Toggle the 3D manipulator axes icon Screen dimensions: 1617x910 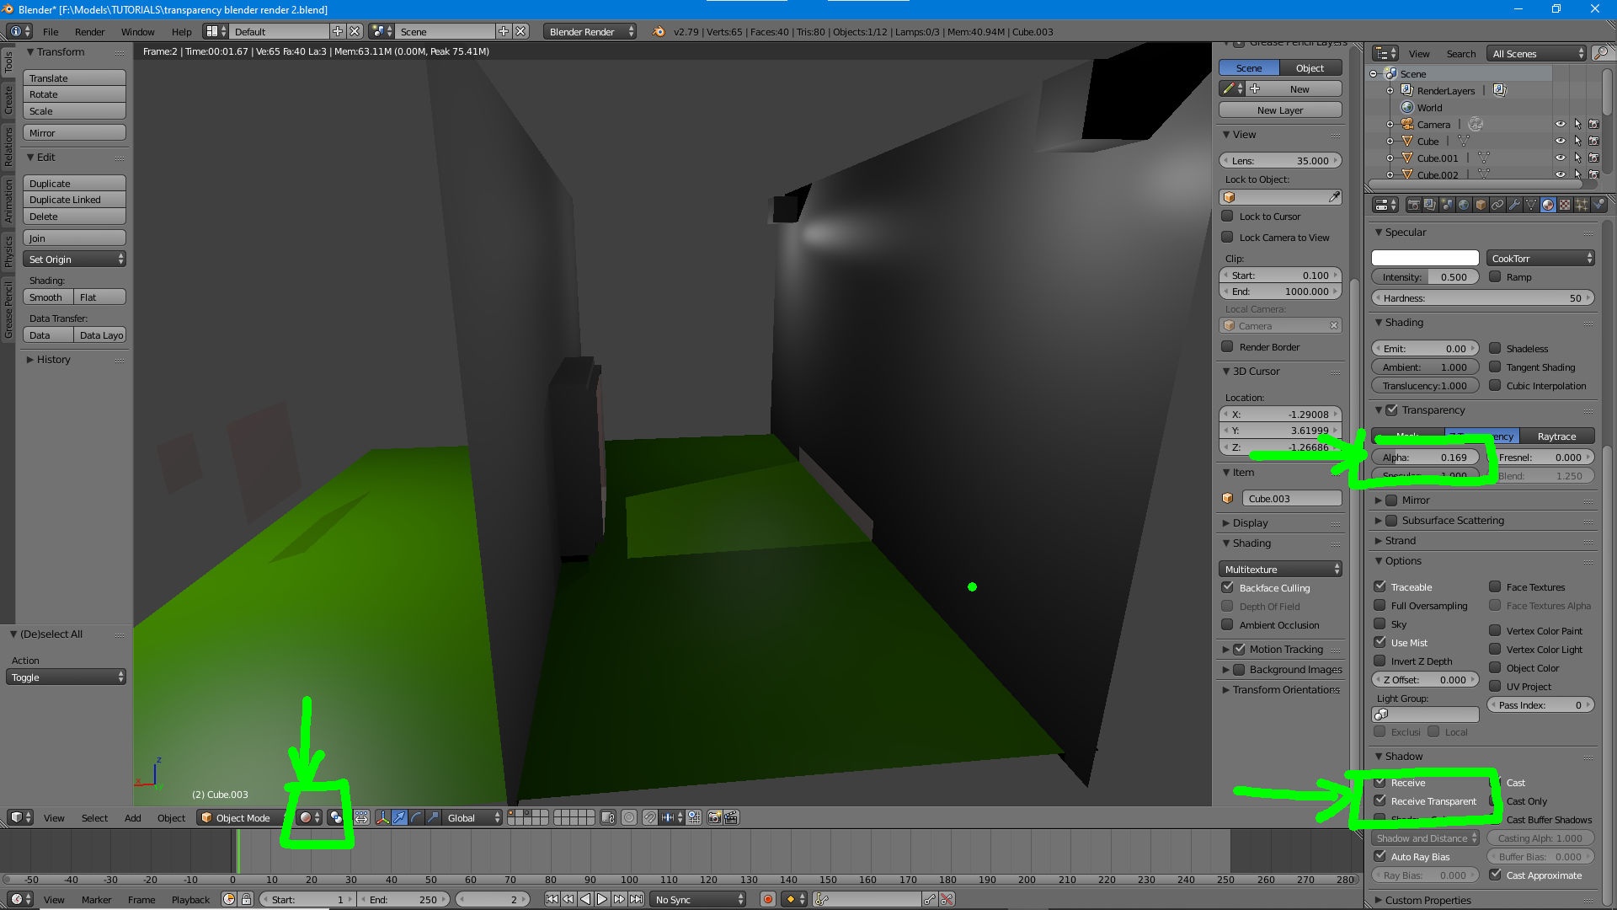tap(382, 817)
